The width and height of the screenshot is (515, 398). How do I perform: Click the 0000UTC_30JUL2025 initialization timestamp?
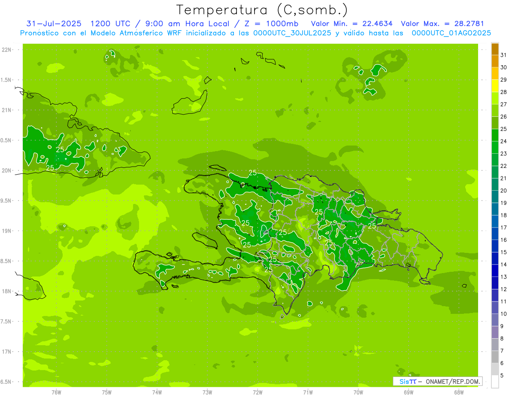point(292,33)
